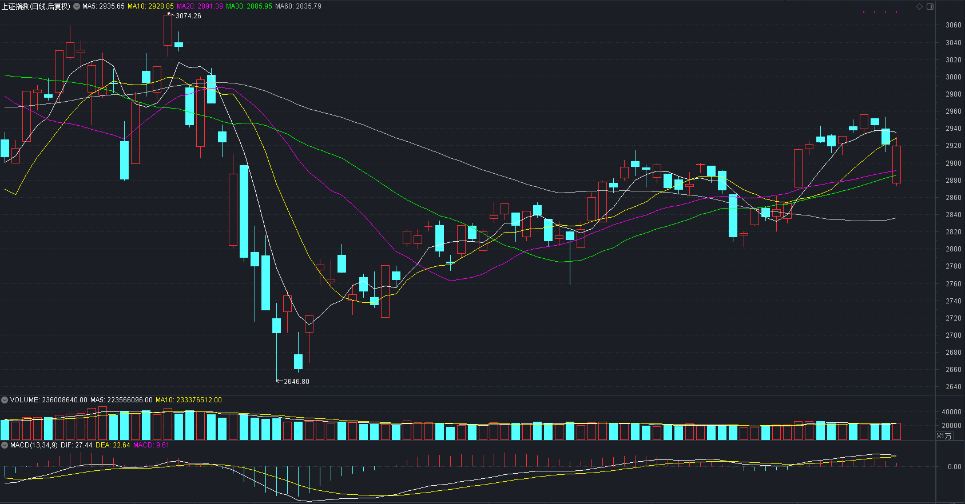Click the 3000 price axis label
The height and width of the screenshot is (504, 965).
[954, 77]
